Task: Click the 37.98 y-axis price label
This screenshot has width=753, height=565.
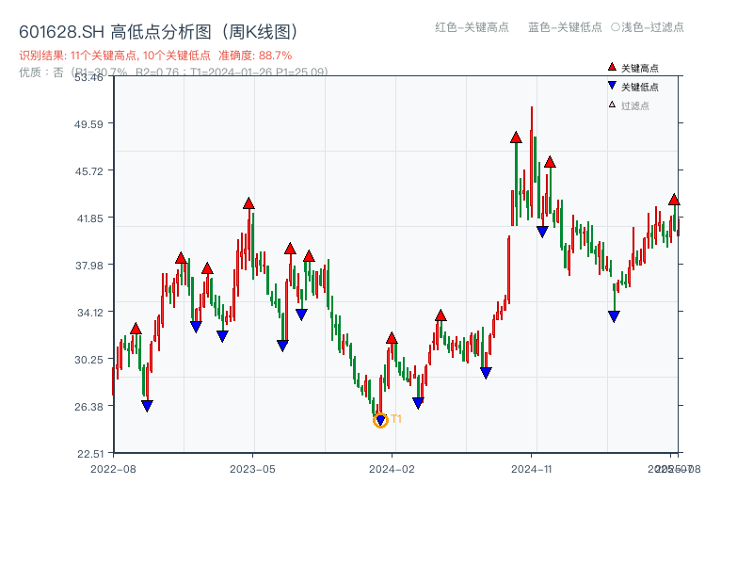Action: [88, 266]
